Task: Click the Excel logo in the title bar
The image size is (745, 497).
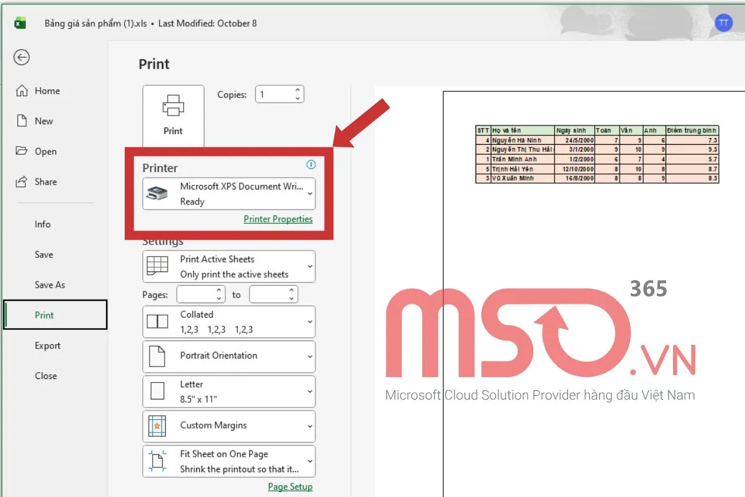Action: [19, 23]
